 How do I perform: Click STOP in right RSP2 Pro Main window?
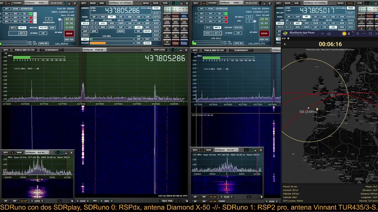264,33
